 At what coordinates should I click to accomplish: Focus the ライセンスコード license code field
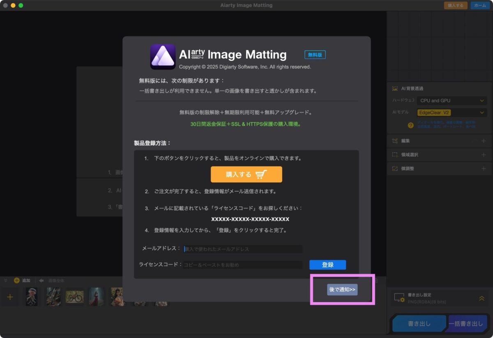[242, 265]
